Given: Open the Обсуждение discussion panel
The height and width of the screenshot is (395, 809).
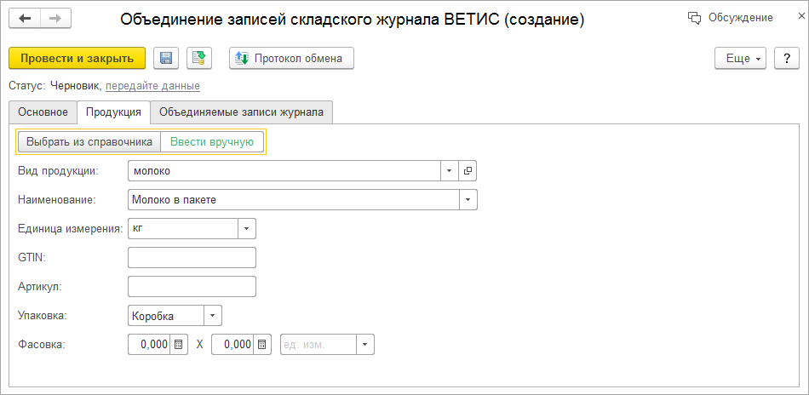Looking at the screenshot, I should pos(730,18).
